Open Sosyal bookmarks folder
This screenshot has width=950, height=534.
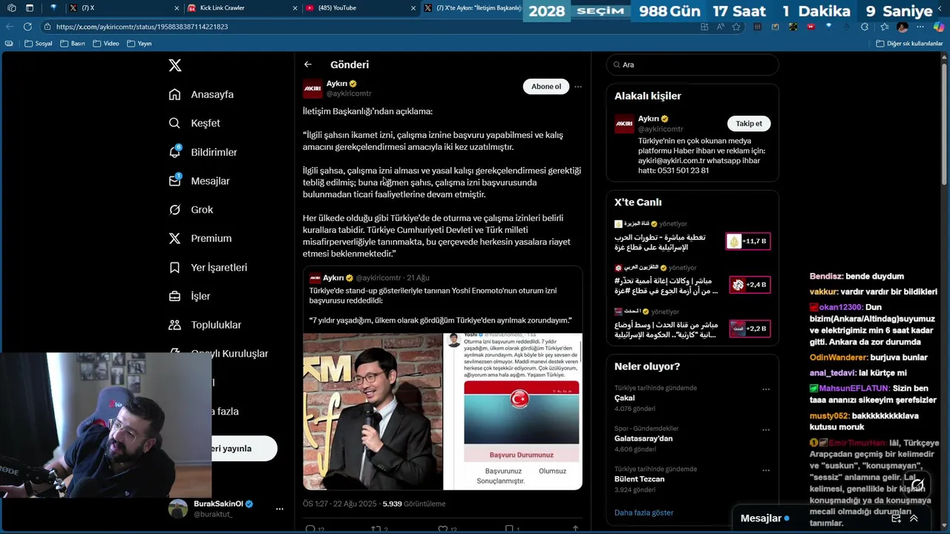pos(39,43)
